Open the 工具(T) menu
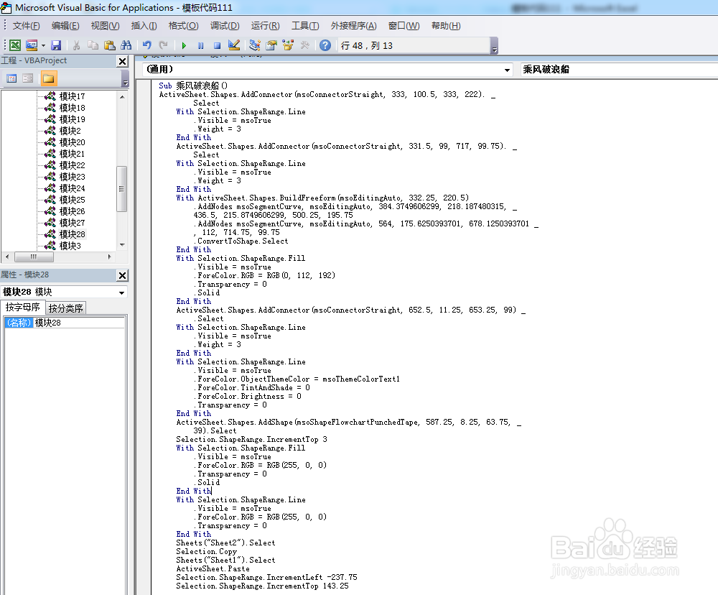The width and height of the screenshot is (718, 595). pos(305,26)
